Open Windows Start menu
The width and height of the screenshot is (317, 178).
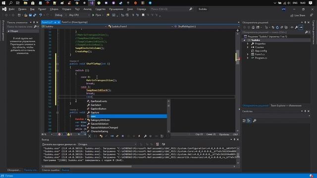pyautogui.click(x=3, y=3)
